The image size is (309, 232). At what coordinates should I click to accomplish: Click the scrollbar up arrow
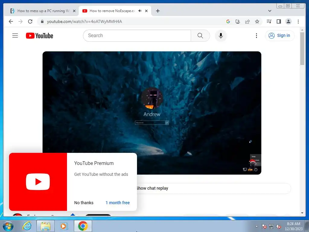[x=302, y=30]
